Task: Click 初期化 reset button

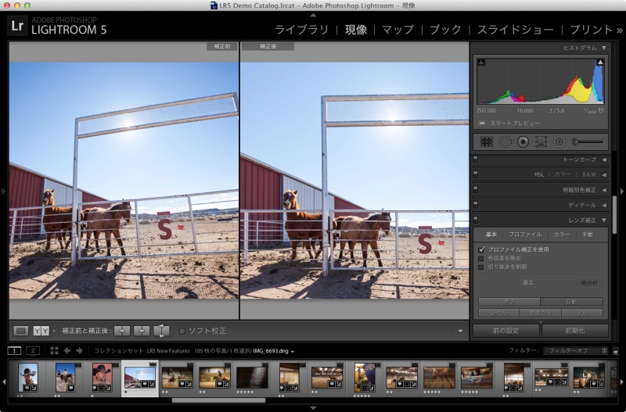Action: coord(575,331)
